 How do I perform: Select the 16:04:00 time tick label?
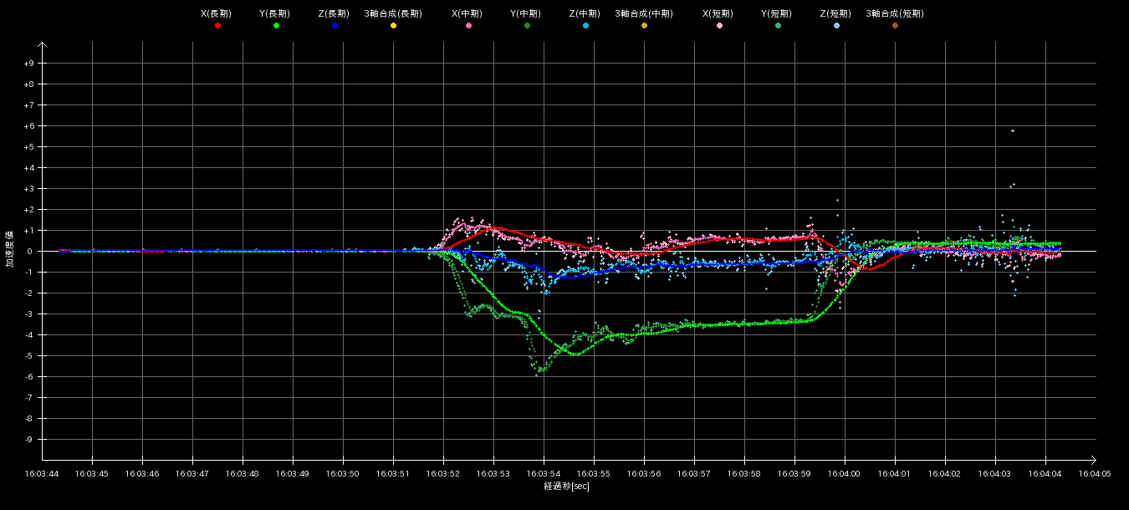(x=845, y=473)
